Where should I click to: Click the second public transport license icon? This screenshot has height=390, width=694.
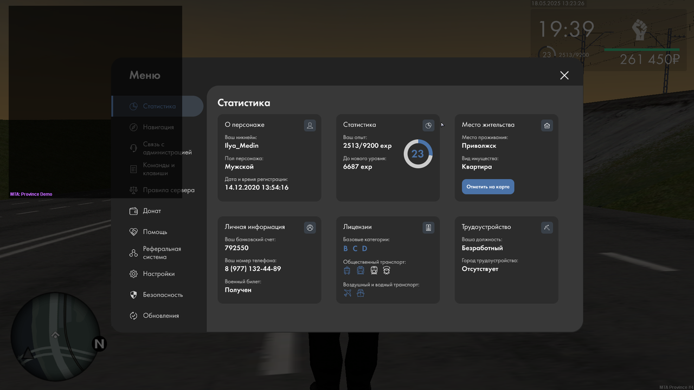coord(361,270)
